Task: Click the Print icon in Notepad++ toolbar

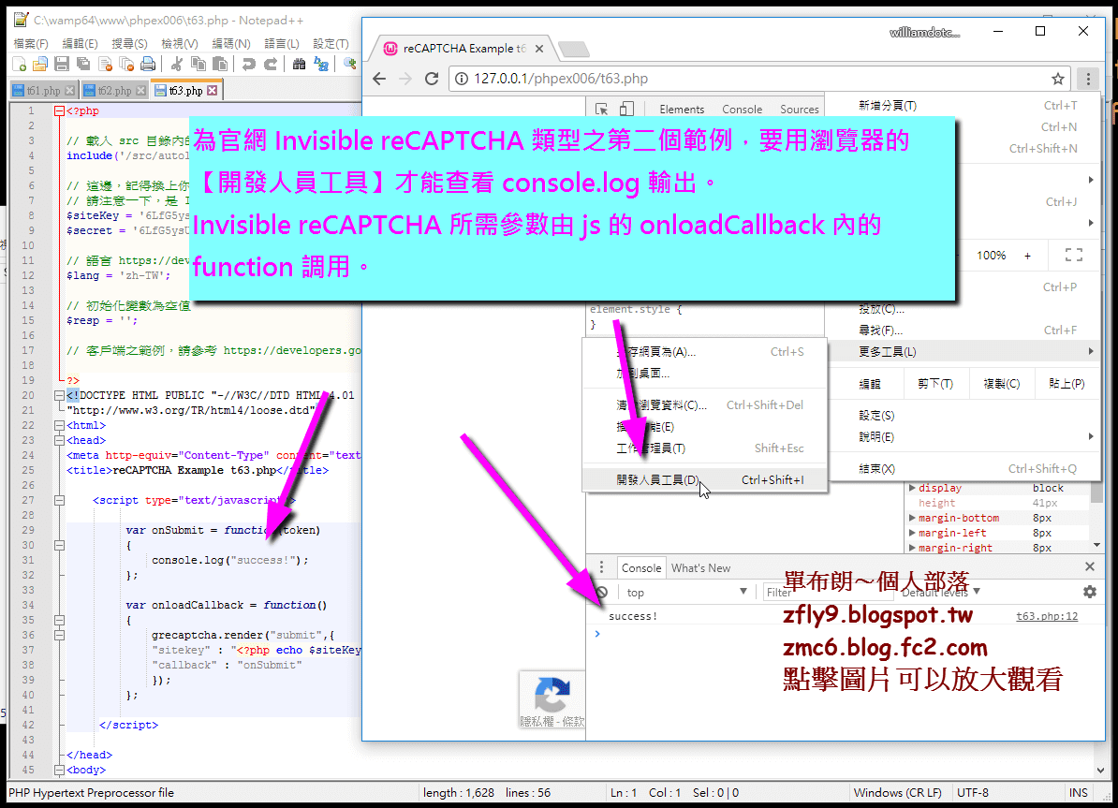Action: coord(148,65)
